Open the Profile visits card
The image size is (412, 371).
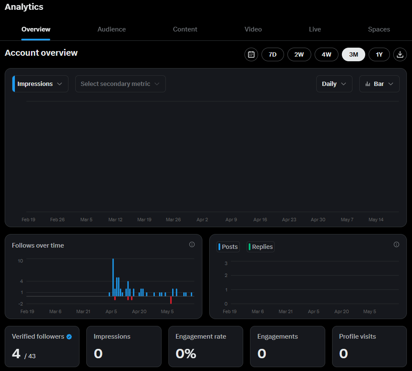pyautogui.click(x=369, y=347)
